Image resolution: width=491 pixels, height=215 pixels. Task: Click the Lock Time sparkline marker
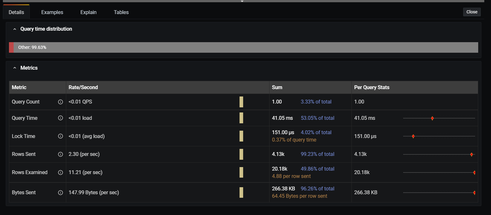(413, 136)
